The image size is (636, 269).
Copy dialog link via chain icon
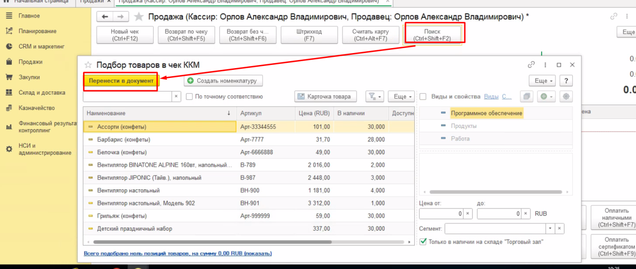pos(531,65)
